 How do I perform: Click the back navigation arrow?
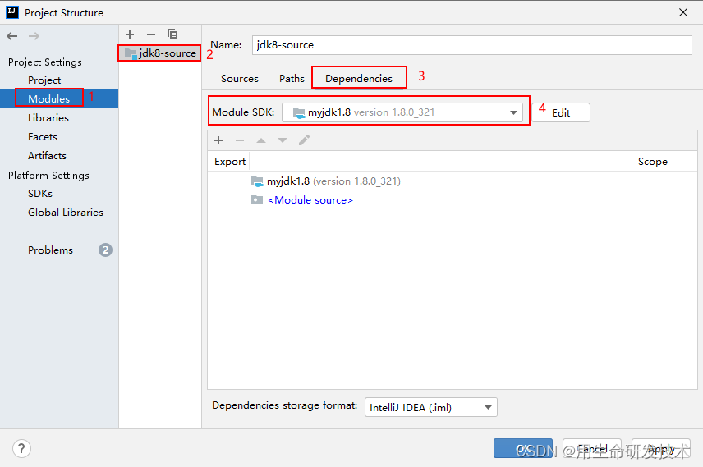tap(12, 36)
